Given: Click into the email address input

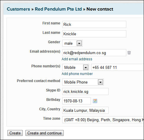Looking at the screenshot, I should (x=94, y=53).
